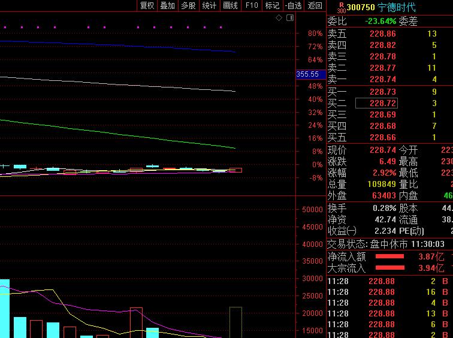Viewport: 453px width, 338px height.
Task: Click the 净流入额 amount 3.87亿
Action: point(431,256)
